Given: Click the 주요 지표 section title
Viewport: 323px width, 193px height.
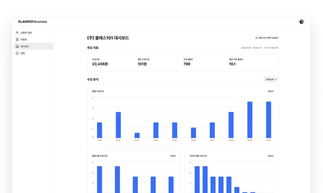Looking at the screenshot, I should click(93, 48).
